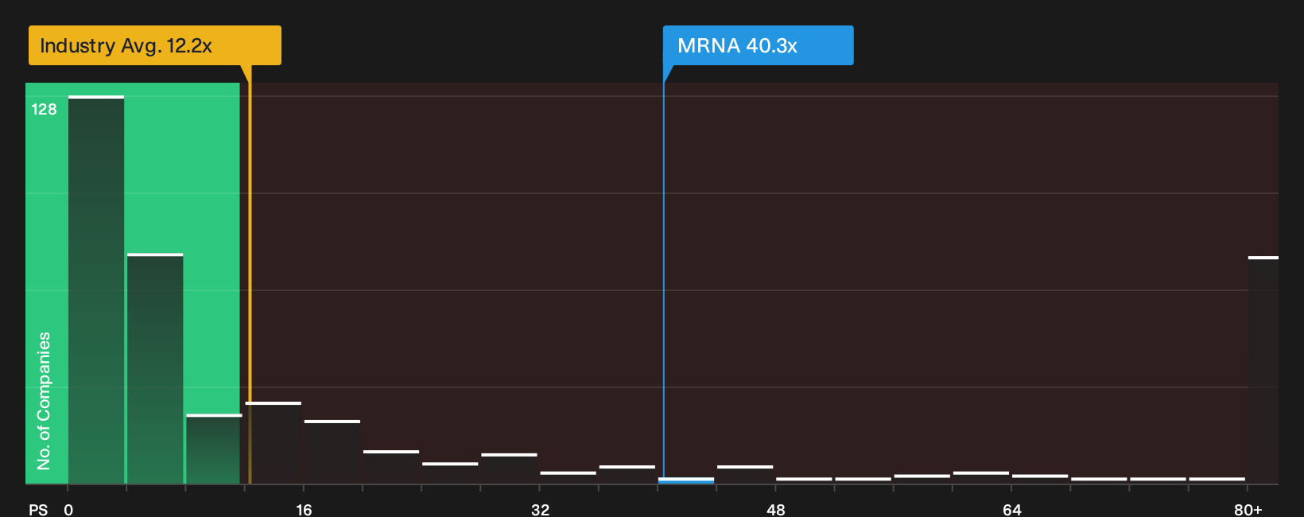This screenshot has height=517, width=1304.
Task: Click the bar just right of MRNA's bar
Action: (745, 475)
